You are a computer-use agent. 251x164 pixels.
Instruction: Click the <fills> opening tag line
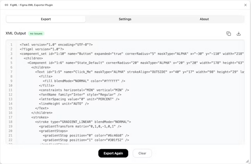point(45,76)
